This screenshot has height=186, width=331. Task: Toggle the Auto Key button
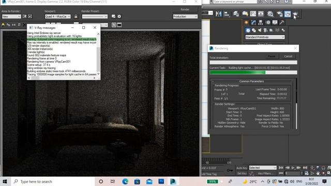pos(242,168)
